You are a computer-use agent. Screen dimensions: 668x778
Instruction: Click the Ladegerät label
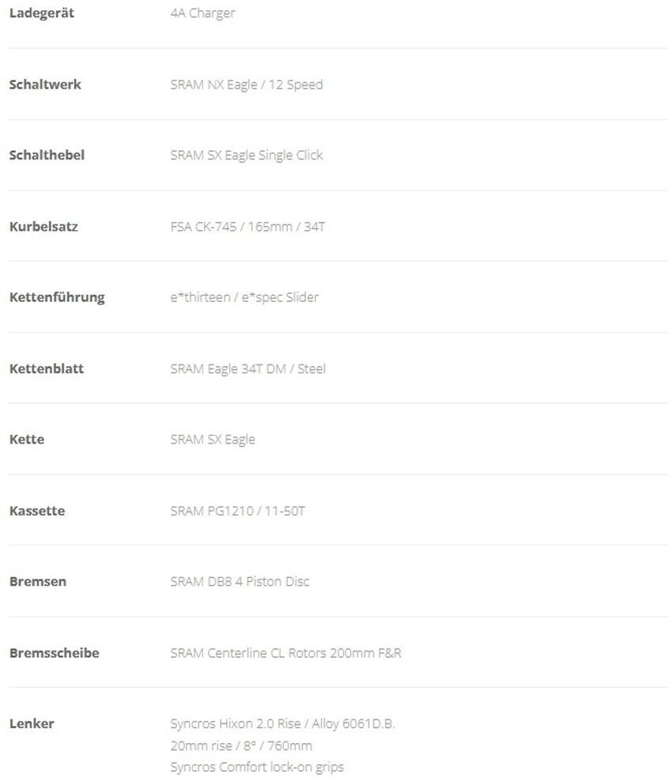click(41, 13)
